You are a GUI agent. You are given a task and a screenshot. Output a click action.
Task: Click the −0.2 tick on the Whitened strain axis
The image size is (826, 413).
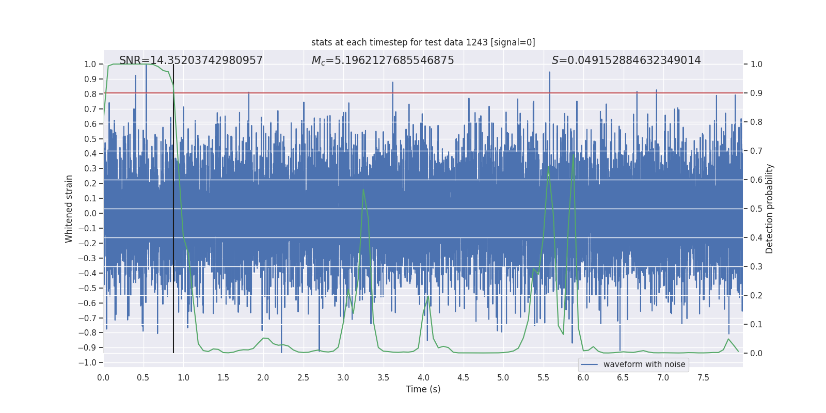click(x=87, y=243)
